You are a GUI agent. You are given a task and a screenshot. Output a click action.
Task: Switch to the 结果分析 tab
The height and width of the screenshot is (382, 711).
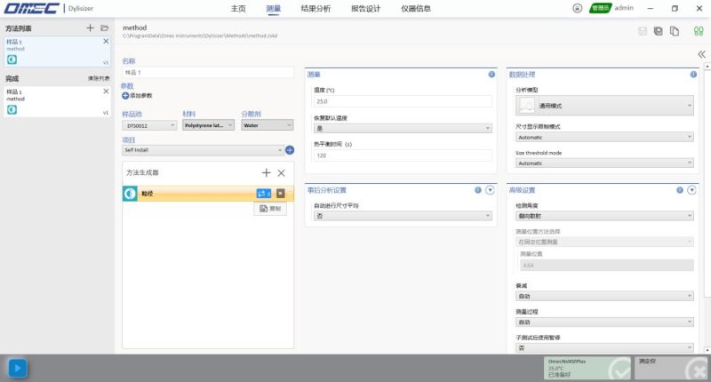point(316,8)
